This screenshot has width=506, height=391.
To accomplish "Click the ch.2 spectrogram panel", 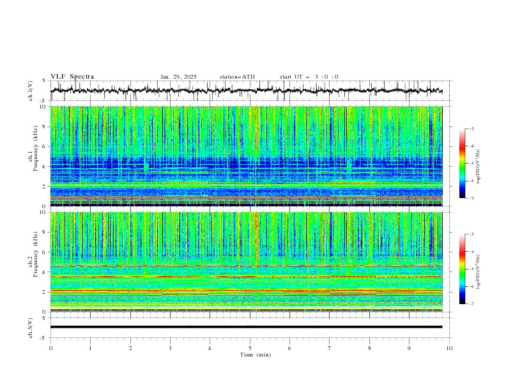I will [x=246, y=262].
